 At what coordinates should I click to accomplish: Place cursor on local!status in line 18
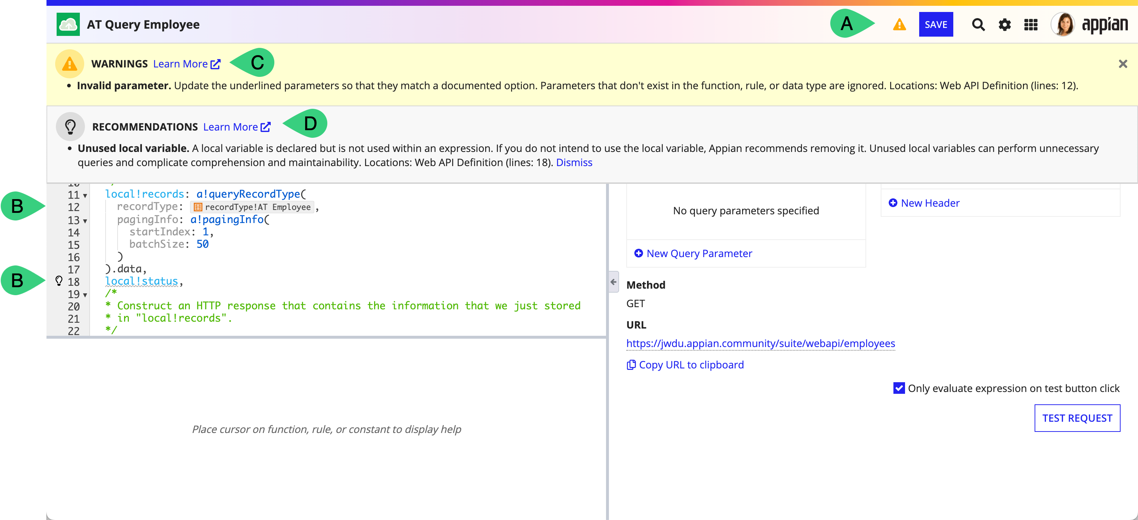tap(142, 281)
